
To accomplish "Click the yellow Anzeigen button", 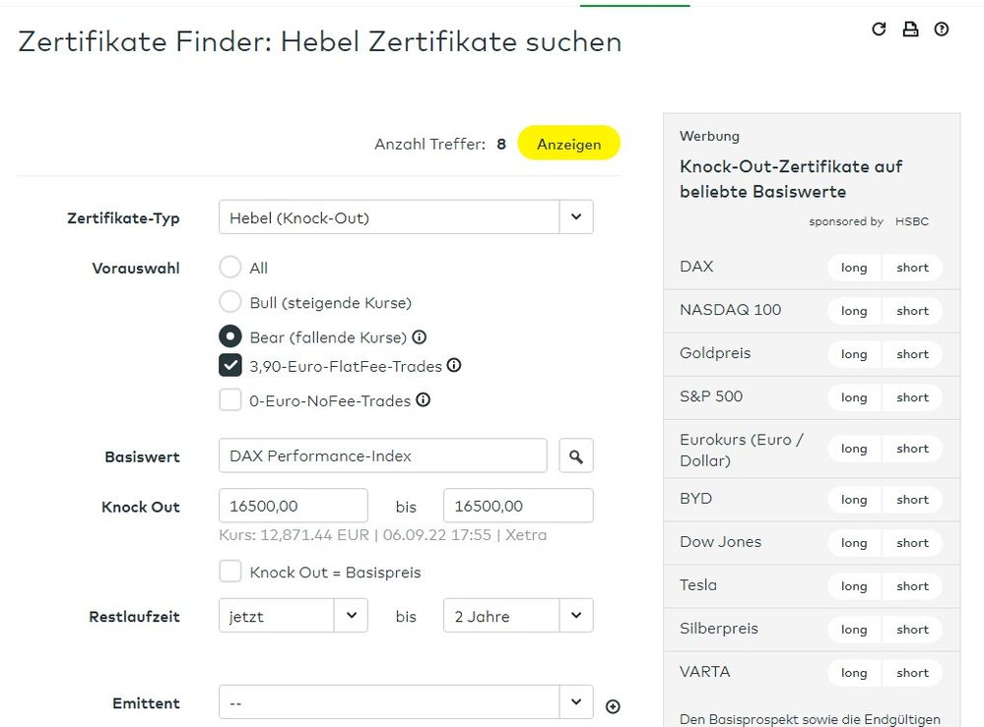I will coord(568,144).
